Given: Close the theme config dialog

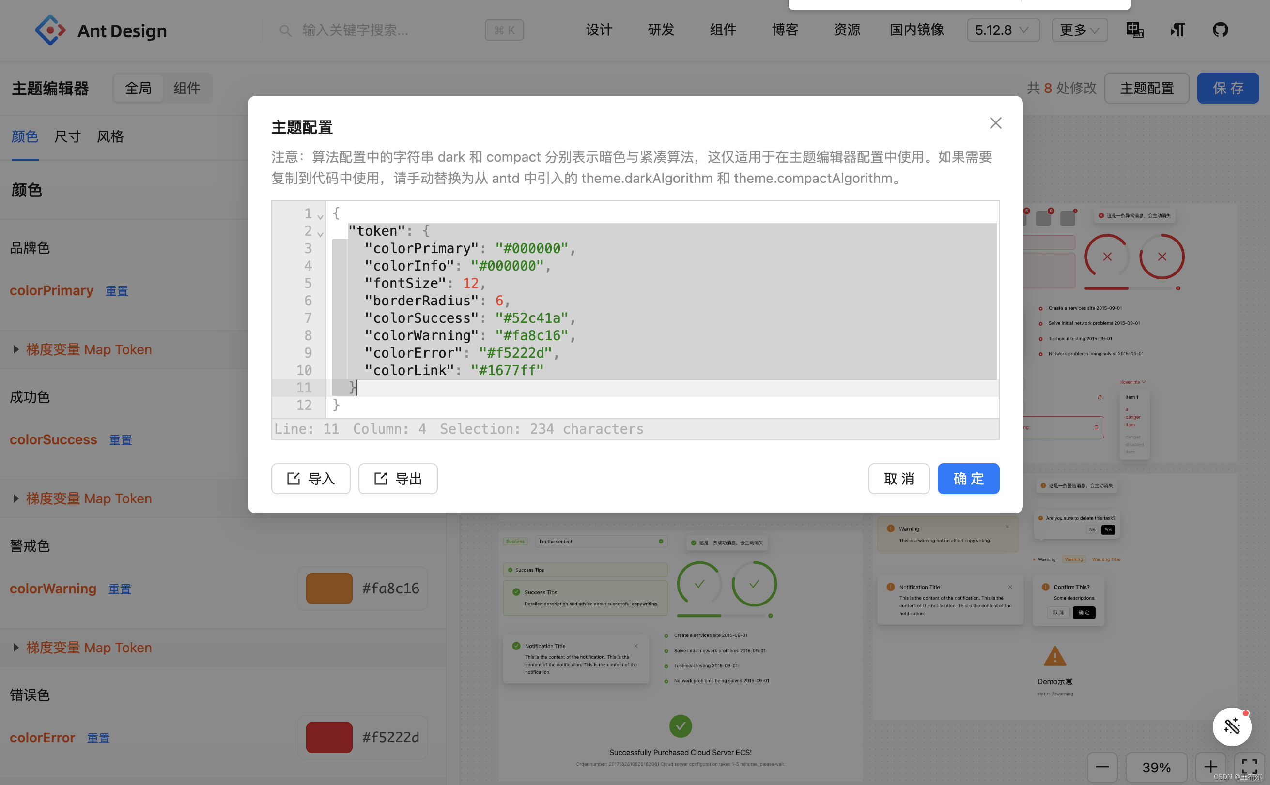Looking at the screenshot, I should point(995,123).
